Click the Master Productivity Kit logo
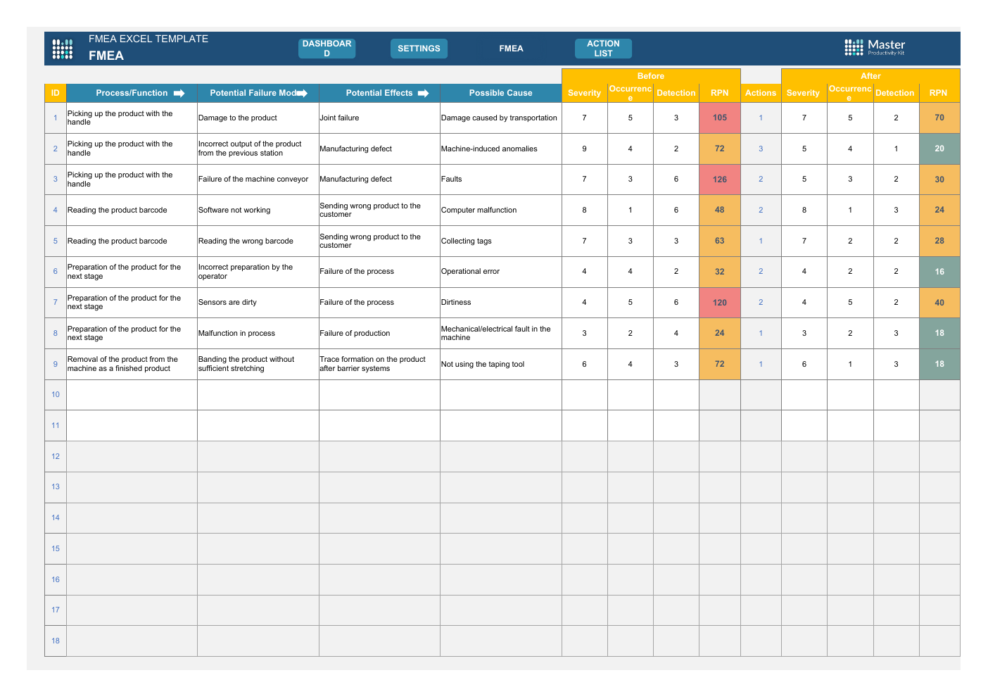 (875, 47)
